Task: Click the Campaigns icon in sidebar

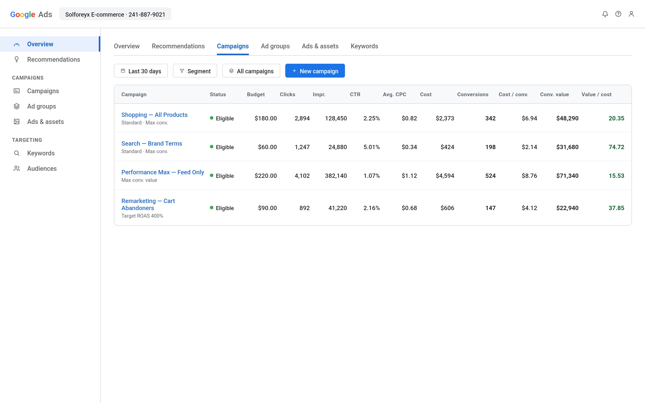Action: tap(17, 91)
